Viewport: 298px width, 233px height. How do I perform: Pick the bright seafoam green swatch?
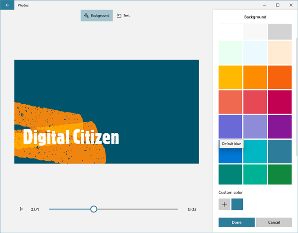pos(255,174)
